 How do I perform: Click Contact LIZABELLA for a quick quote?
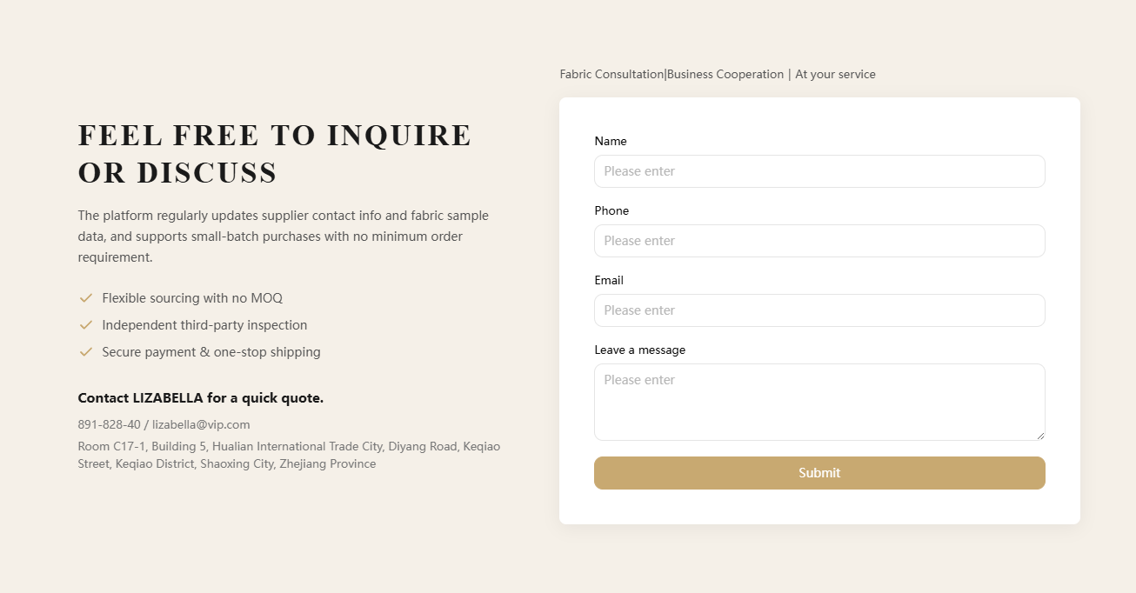click(201, 398)
